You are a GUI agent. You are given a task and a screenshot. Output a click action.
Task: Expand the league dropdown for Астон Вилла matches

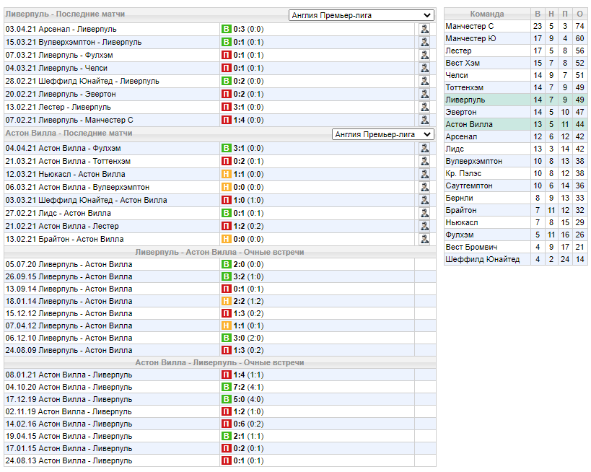tap(383, 134)
